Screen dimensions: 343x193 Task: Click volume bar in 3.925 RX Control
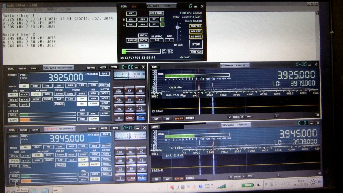(48, 120)
